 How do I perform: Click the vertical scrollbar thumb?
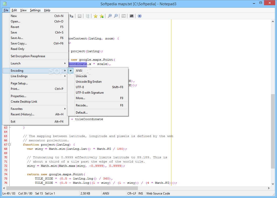tap(273, 131)
